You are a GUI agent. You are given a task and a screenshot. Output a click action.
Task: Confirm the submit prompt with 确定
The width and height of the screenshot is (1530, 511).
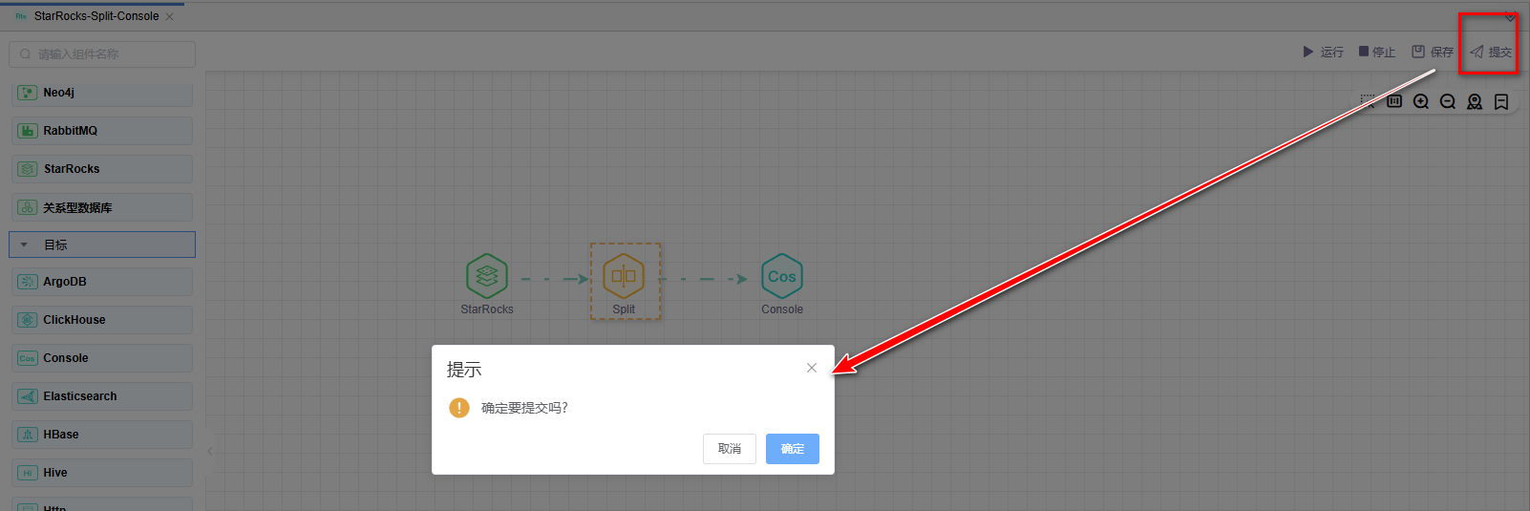click(792, 449)
